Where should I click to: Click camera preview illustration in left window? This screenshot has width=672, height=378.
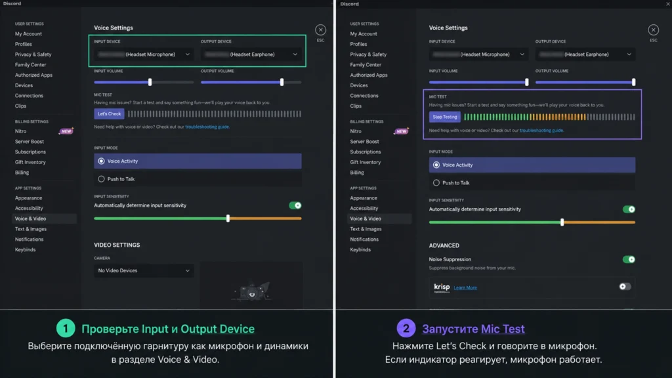click(251, 291)
